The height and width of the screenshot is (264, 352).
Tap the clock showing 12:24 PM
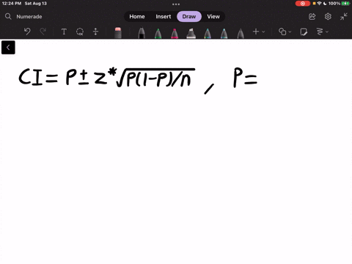tap(12, 4)
